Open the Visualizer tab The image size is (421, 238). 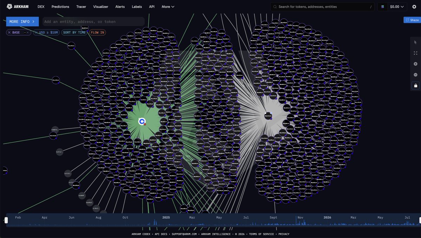tap(100, 7)
